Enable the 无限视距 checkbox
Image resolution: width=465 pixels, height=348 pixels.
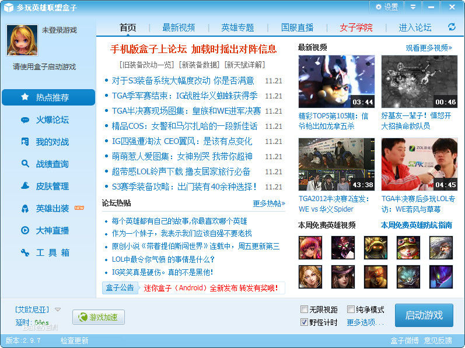[x=304, y=310]
